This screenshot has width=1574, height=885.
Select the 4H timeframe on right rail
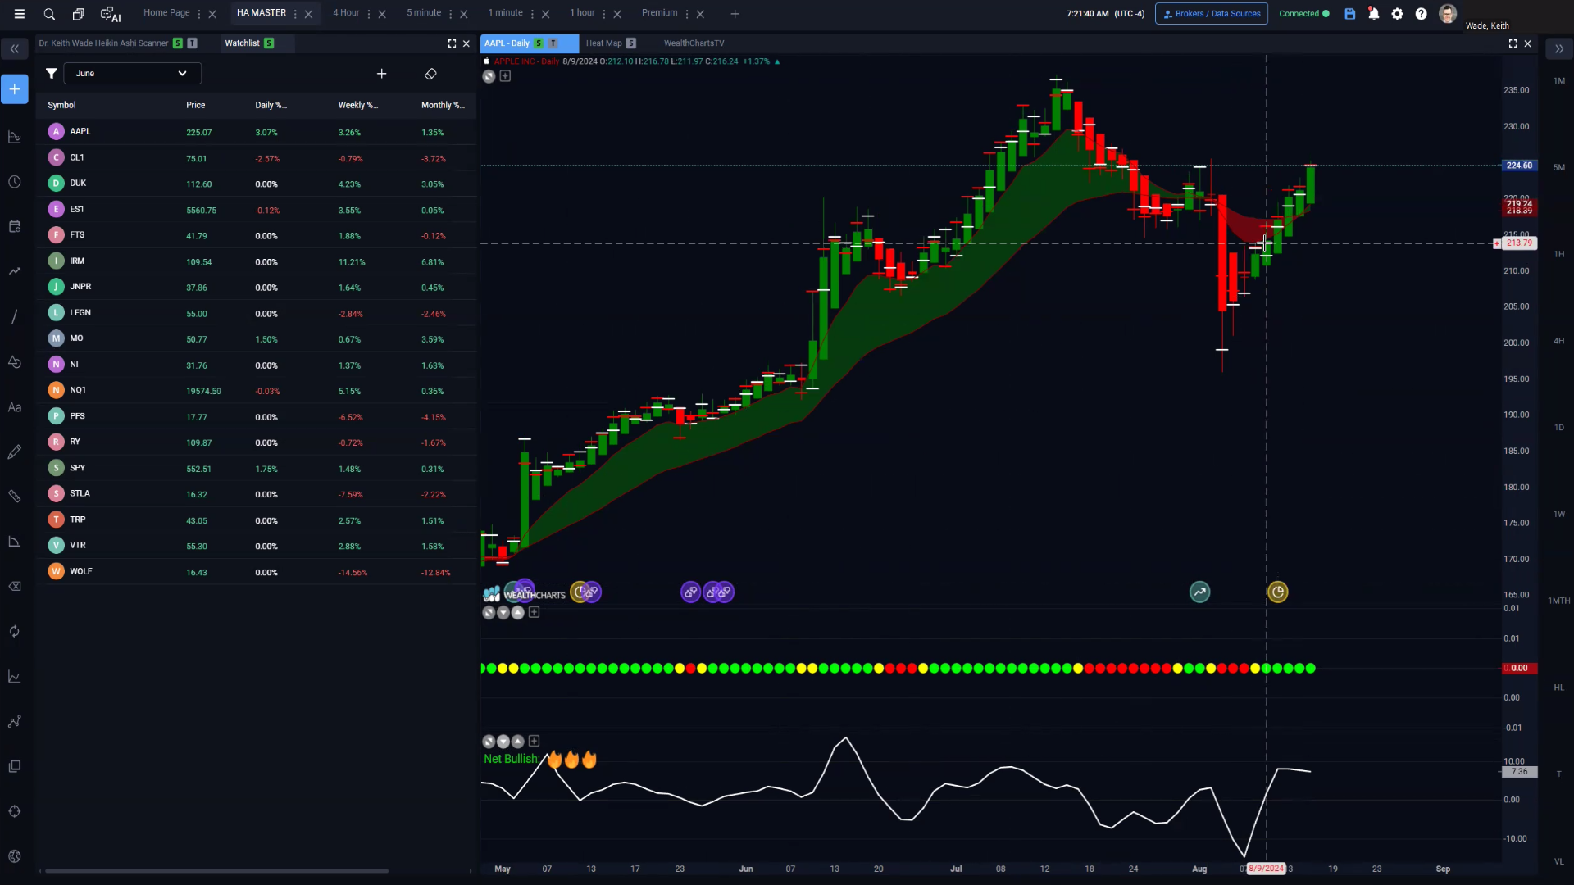[1558, 341]
